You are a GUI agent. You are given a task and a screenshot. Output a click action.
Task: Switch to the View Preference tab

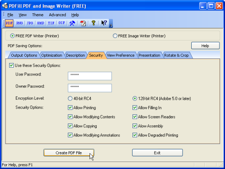(121, 55)
